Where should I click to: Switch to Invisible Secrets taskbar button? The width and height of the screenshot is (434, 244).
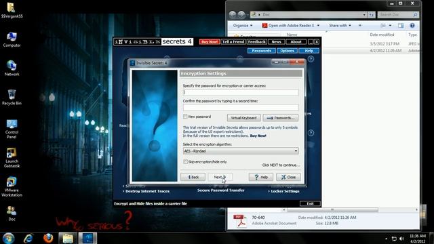coord(87,238)
